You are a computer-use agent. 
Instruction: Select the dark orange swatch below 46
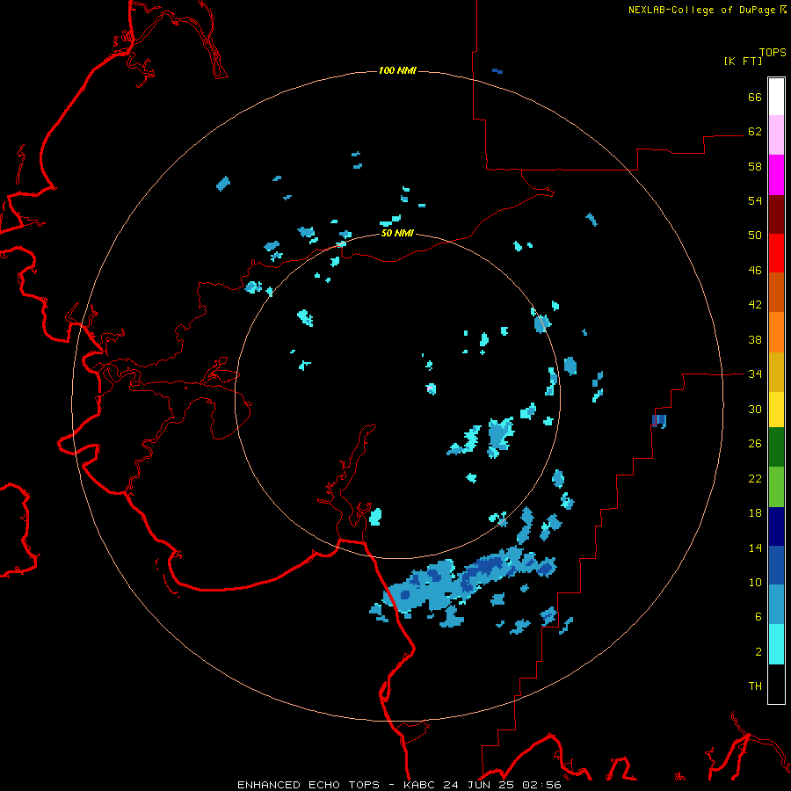pyautogui.click(x=776, y=292)
